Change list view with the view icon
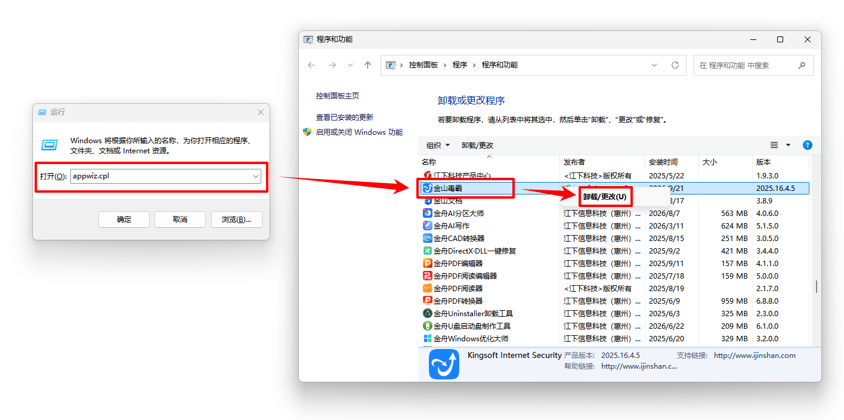Viewport: 844px width, 420px height. pyautogui.click(x=774, y=145)
